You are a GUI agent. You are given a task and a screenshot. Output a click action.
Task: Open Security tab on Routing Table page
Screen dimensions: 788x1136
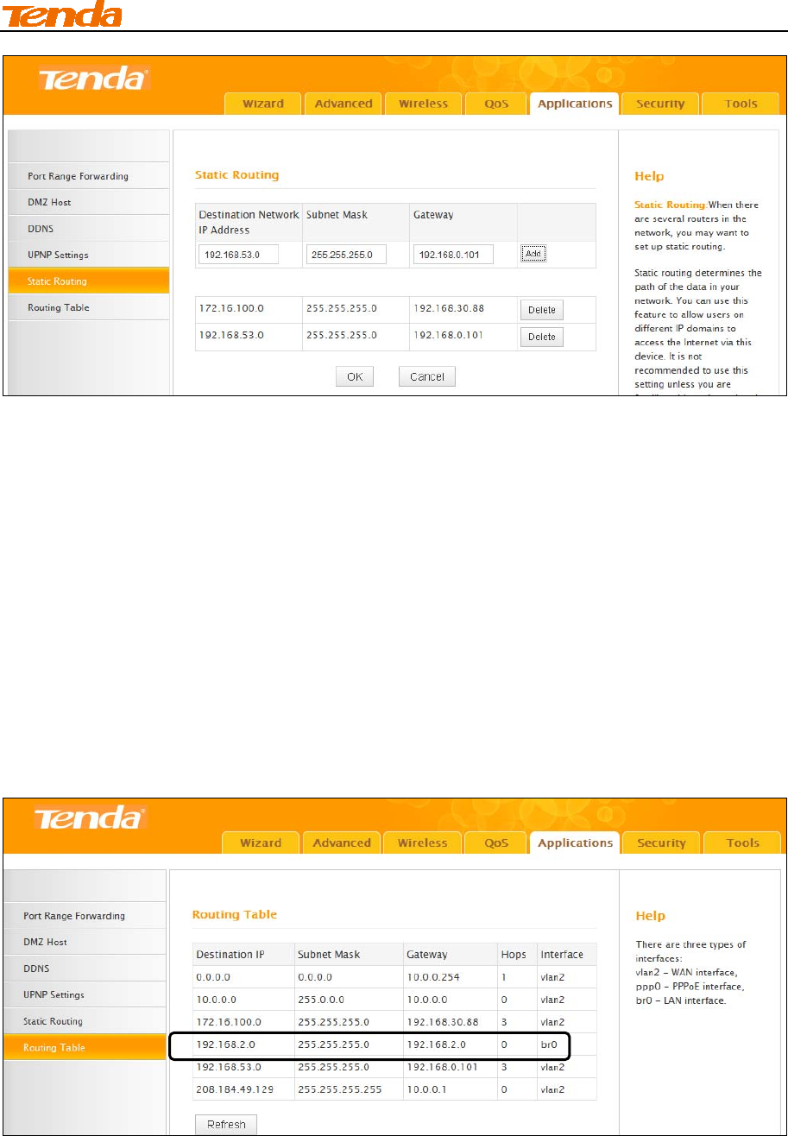tap(661, 843)
